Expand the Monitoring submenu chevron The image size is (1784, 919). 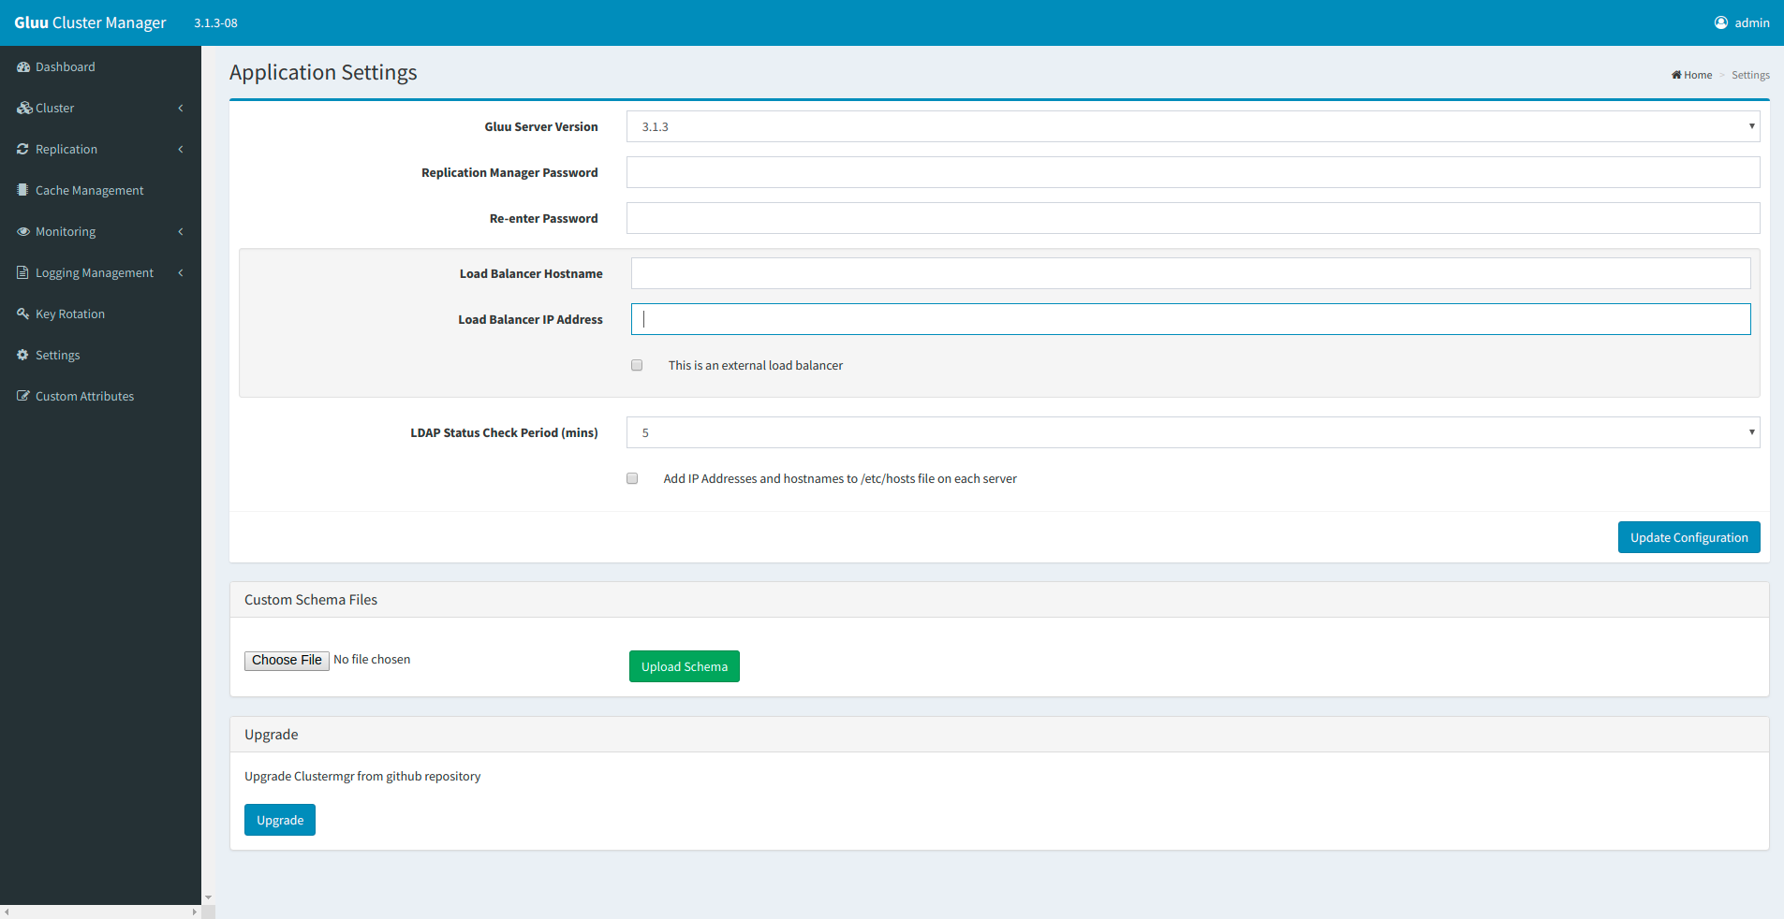pyautogui.click(x=181, y=232)
